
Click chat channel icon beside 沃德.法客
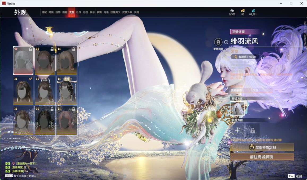click(8, 171)
